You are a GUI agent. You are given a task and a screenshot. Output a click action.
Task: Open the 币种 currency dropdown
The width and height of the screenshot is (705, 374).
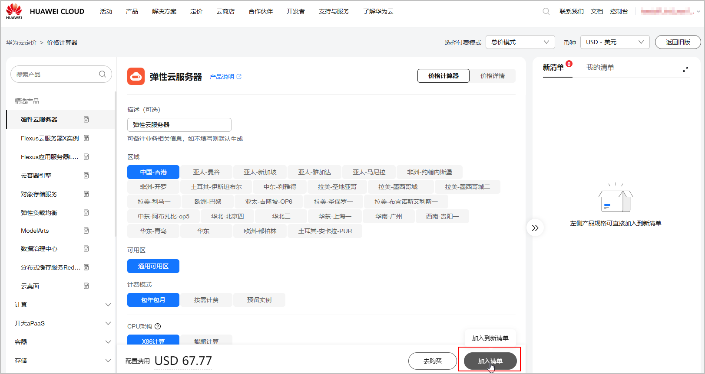615,42
